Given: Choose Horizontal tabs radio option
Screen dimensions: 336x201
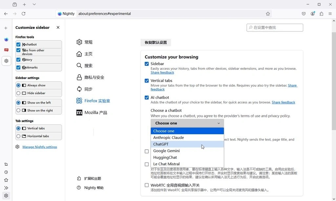Looking at the screenshot, I should point(18,136).
